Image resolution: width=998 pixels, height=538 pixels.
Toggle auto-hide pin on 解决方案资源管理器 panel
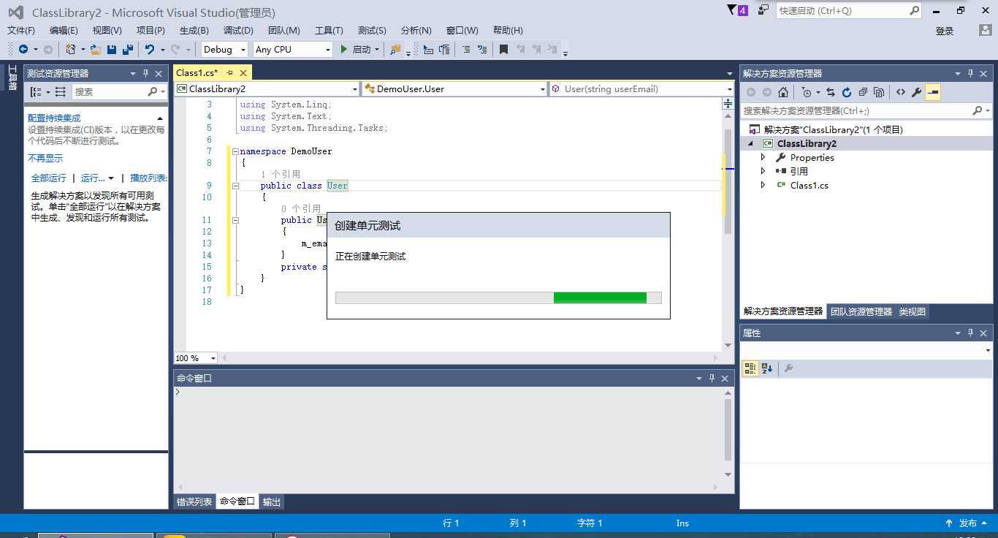(x=971, y=73)
